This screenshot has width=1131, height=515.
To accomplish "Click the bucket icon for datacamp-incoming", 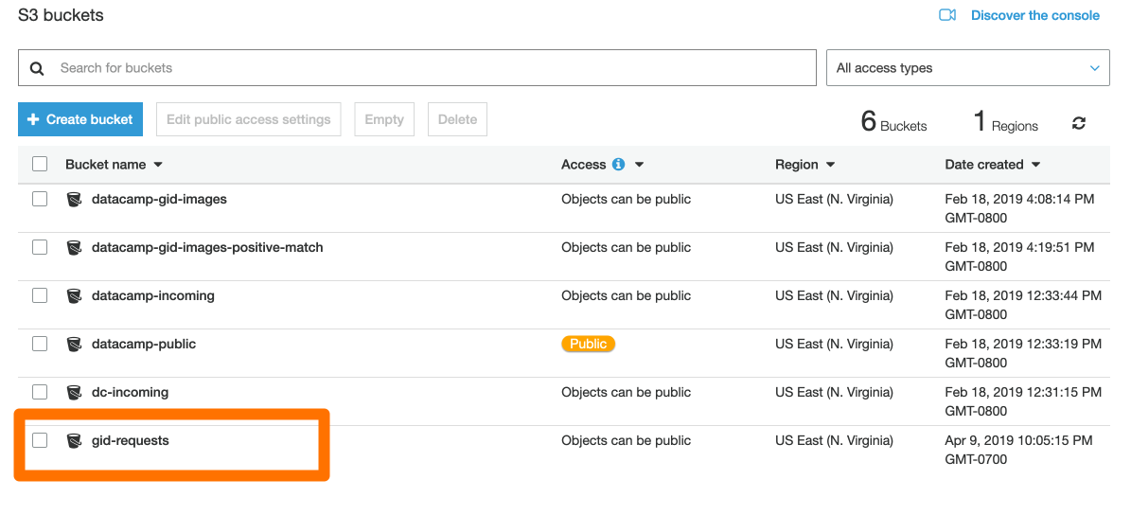I will pos(73,295).
